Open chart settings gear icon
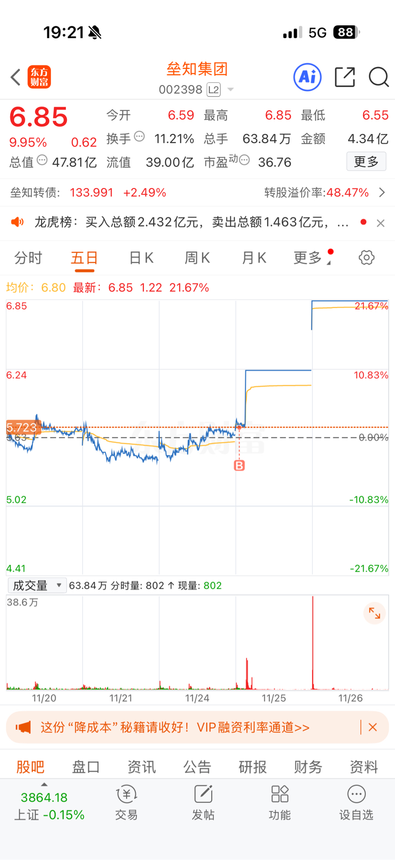This screenshot has width=395, height=860. (367, 257)
